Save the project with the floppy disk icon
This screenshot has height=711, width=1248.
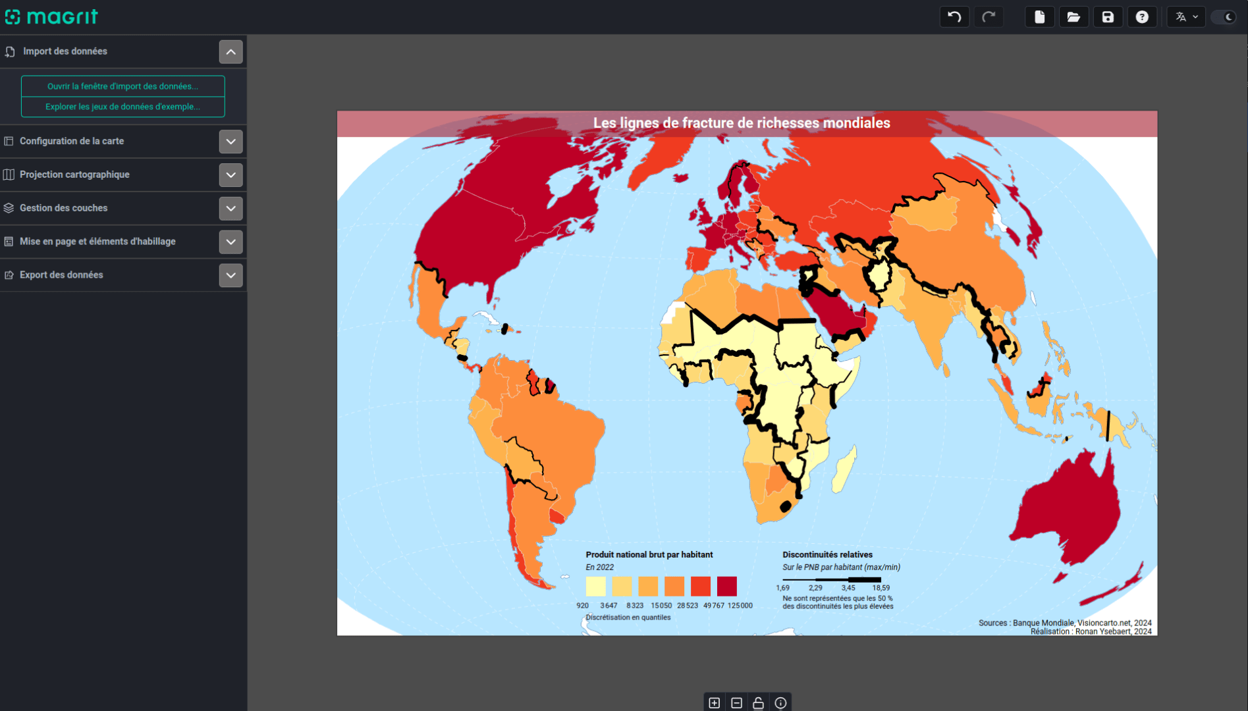[1108, 17]
